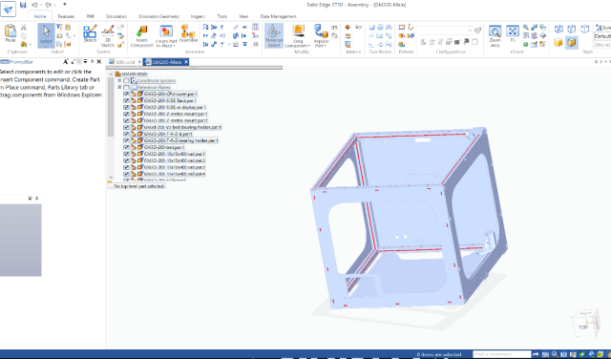Select the 15x15x400-rail.par:1 row
This screenshot has height=359, width=611.
coord(175,154)
